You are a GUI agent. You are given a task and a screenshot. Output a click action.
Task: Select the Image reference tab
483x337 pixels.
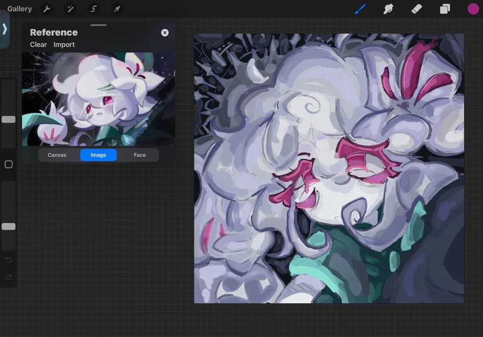(98, 155)
